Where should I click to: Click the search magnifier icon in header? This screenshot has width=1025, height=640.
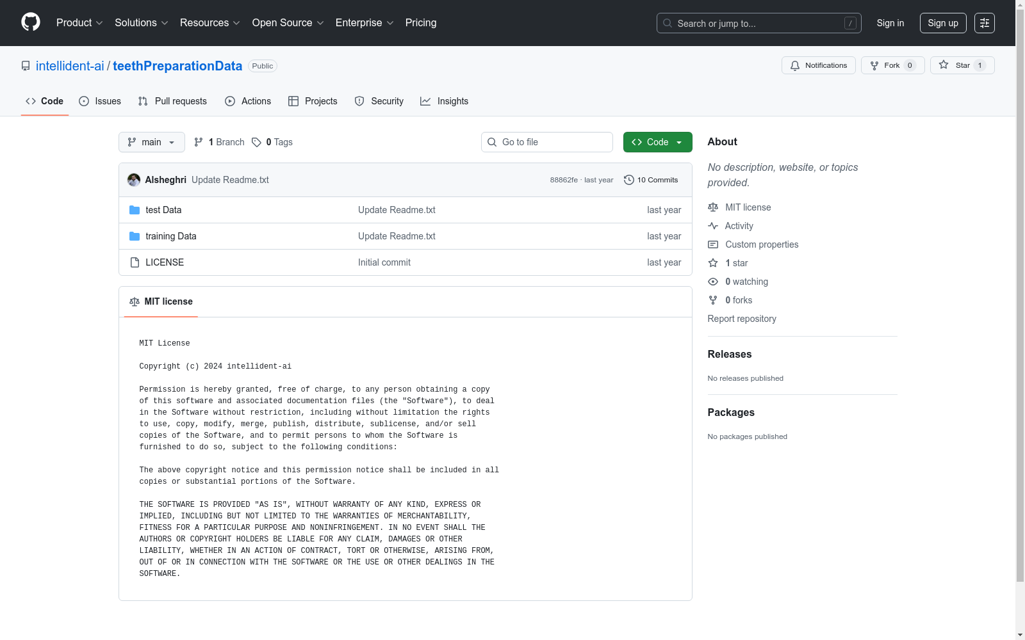pos(668,23)
